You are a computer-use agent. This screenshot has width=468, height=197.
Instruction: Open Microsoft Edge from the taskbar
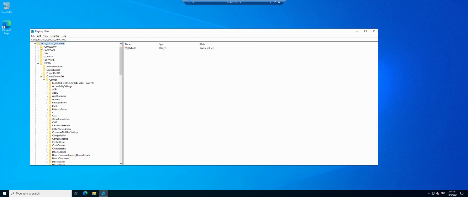(85, 193)
